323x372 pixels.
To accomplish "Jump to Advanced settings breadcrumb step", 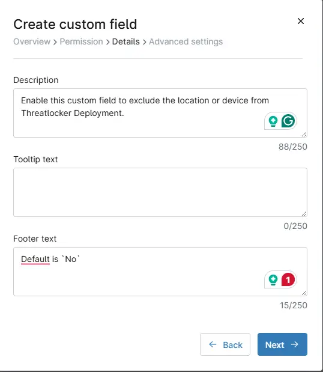I will (x=186, y=41).
